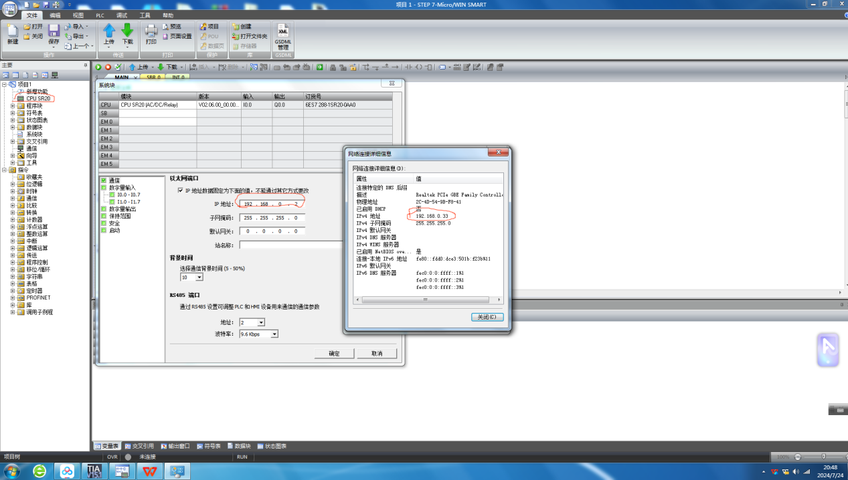Click the 子网掩码 input field
Viewport: 848px width, 480px height.
tap(272, 218)
